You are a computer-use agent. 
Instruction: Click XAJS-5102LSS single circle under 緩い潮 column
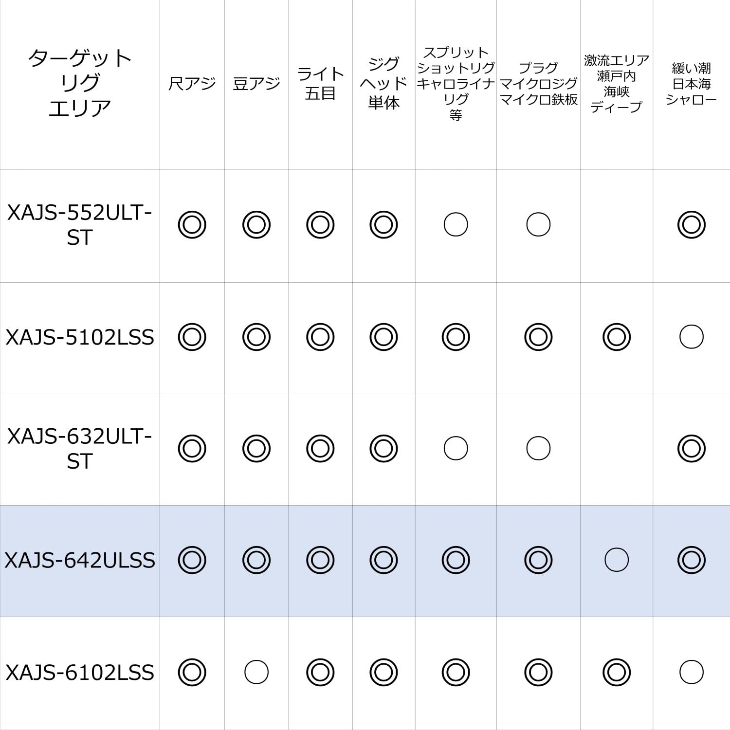tap(691, 337)
